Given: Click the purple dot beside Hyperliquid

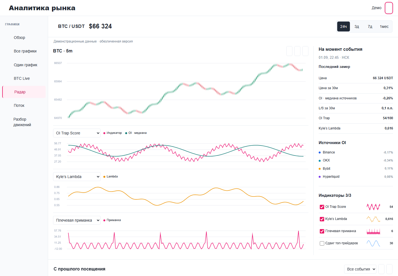Looking at the screenshot, I should (x=320, y=177).
